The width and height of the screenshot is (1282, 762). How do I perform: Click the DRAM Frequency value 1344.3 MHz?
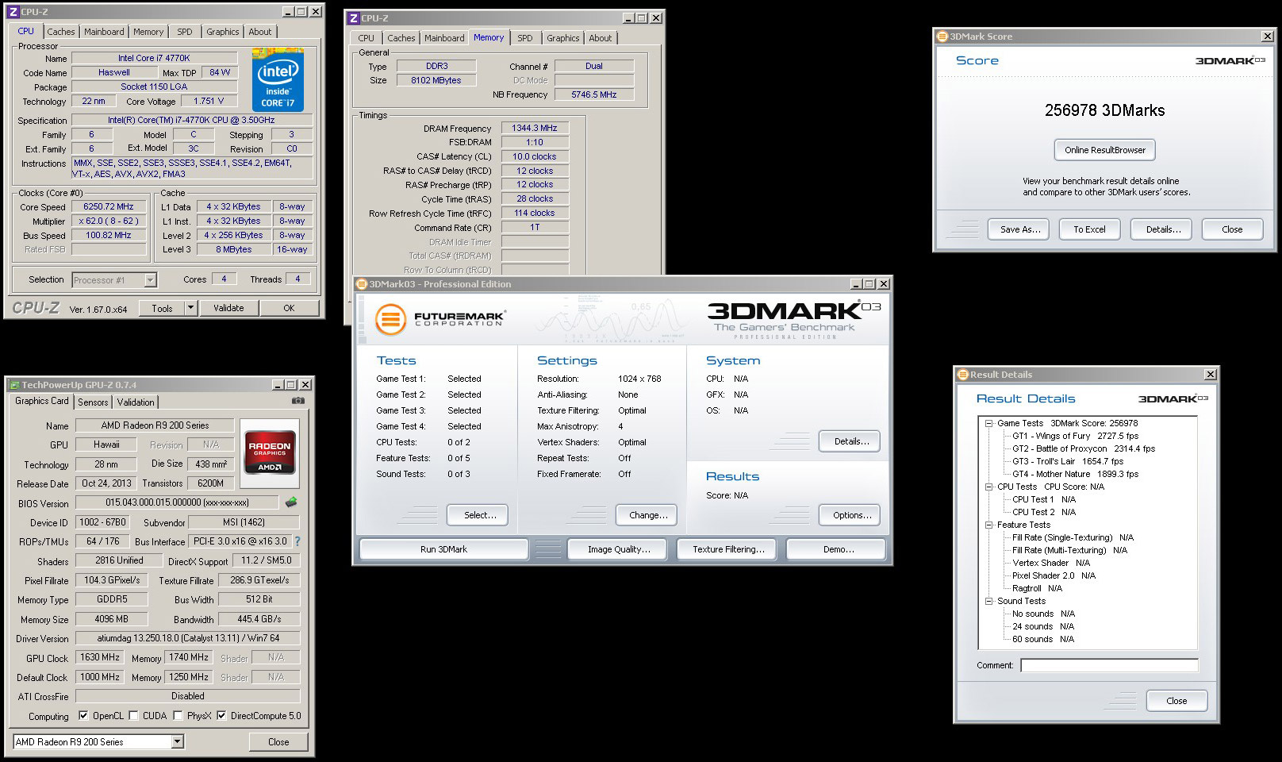535,128
